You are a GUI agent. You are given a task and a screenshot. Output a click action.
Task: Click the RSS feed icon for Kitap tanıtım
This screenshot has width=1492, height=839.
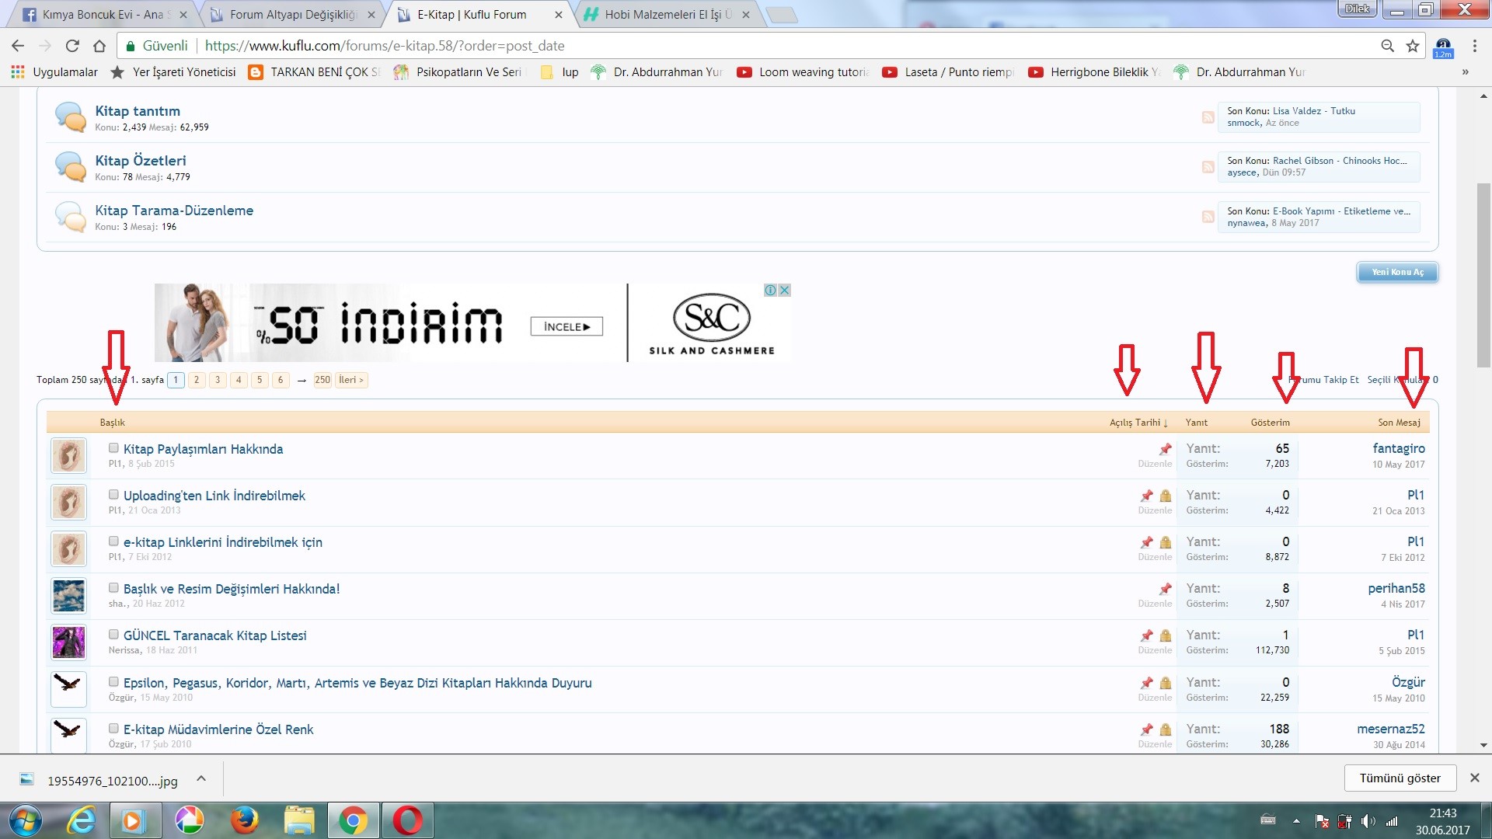pos(1208,117)
